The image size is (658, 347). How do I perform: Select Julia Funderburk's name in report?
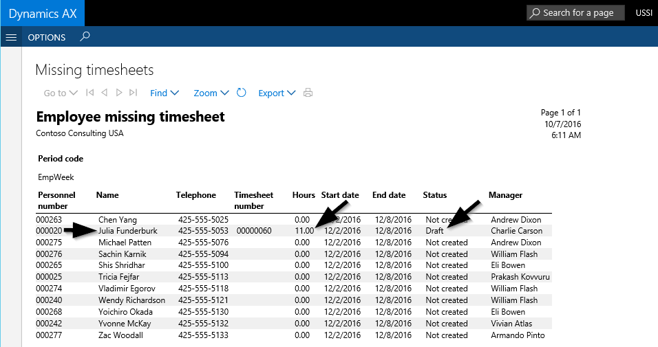[x=128, y=231]
